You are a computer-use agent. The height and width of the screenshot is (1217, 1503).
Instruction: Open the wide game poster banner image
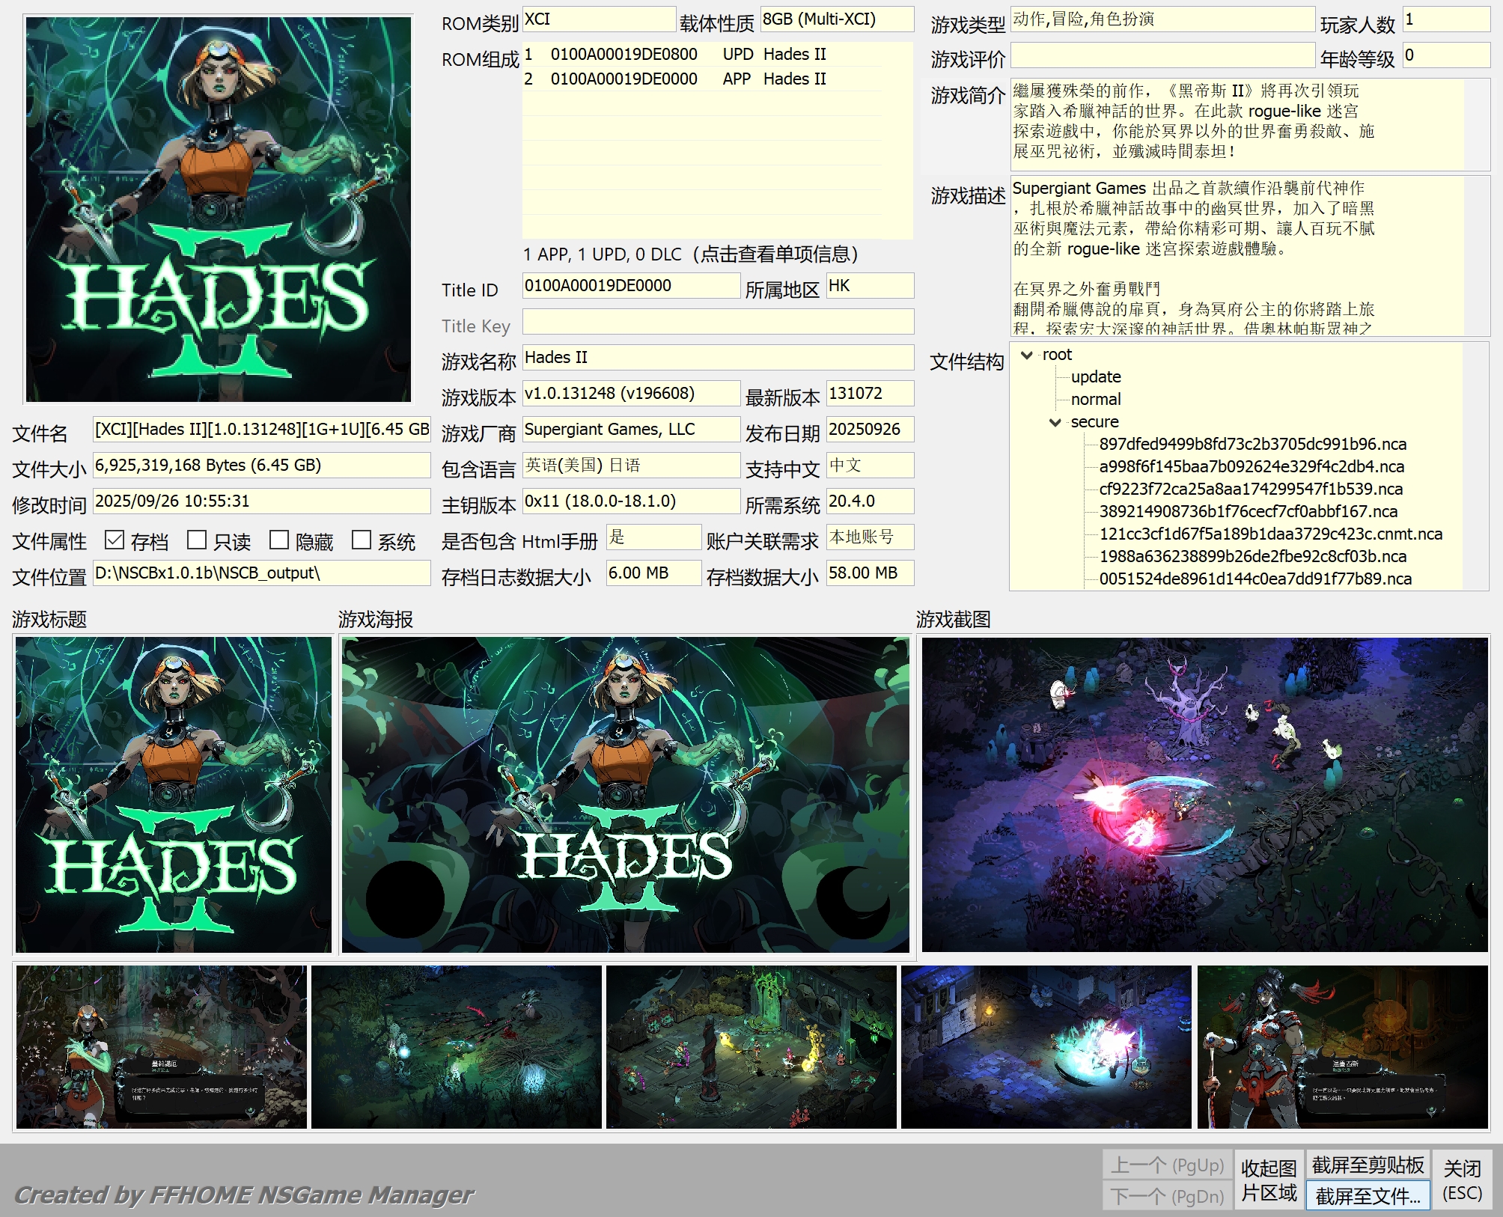626,794
